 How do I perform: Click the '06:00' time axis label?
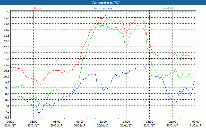coord(57,122)
